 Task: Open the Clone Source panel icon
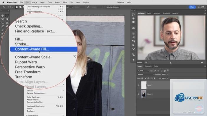coord(133,55)
